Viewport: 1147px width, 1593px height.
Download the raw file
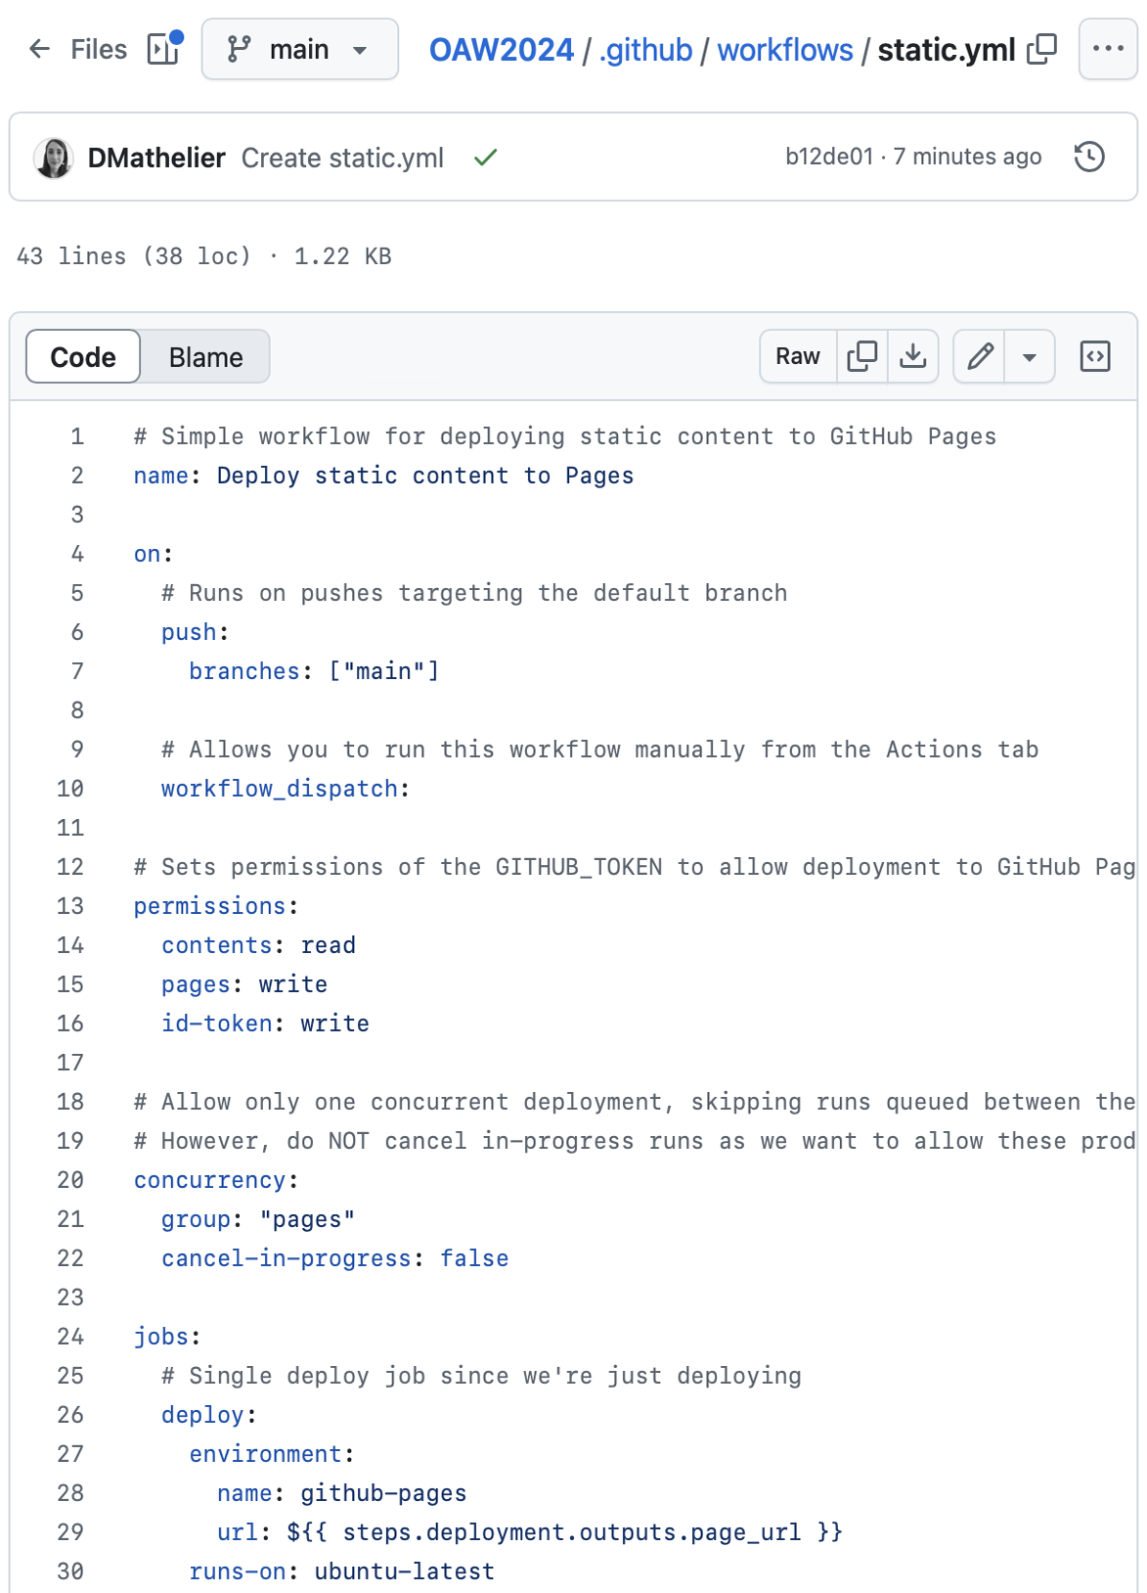(x=912, y=356)
